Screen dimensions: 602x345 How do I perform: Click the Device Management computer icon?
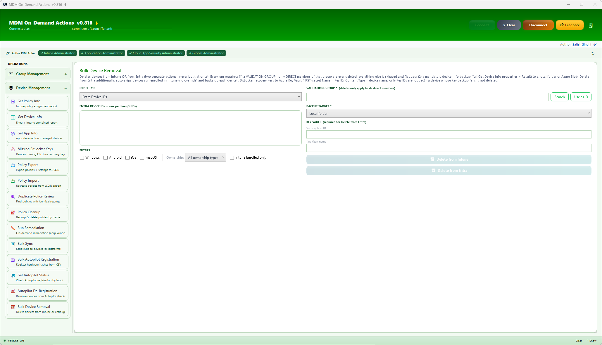[11, 88]
